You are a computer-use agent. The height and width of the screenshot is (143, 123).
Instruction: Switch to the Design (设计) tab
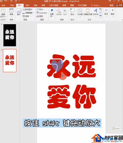point(27,5)
